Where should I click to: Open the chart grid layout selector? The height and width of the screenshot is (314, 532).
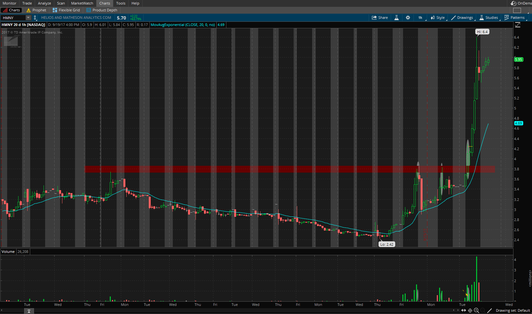[517, 10]
